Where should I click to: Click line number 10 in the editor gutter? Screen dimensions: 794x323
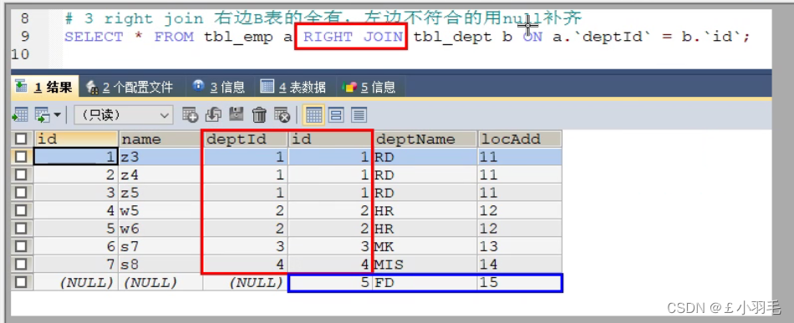coord(20,54)
